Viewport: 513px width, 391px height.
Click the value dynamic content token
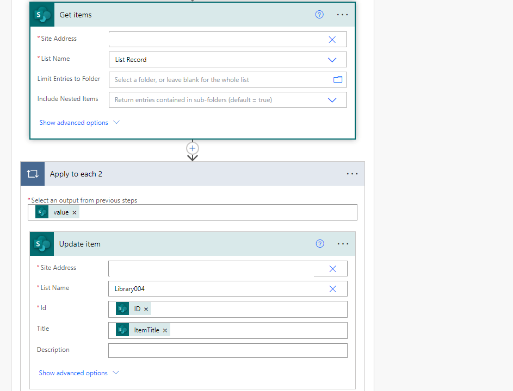(57, 212)
